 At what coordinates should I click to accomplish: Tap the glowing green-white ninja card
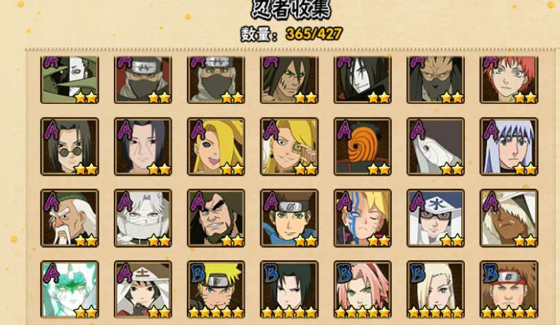[x=70, y=289]
